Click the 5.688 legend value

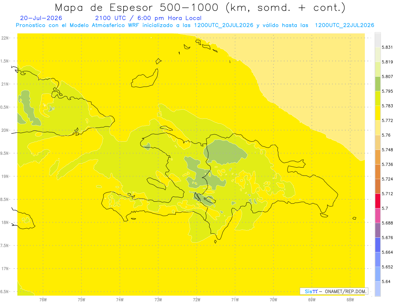click(x=387, y=223)
